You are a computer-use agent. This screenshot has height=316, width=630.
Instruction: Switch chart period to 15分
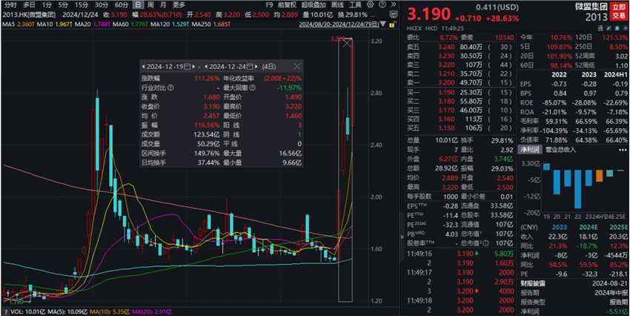tap(82, 5)
